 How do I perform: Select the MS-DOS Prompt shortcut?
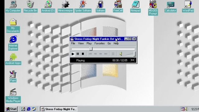153,8
